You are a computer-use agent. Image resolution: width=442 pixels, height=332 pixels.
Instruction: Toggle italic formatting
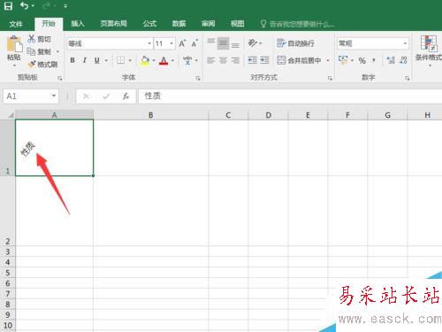85,60
